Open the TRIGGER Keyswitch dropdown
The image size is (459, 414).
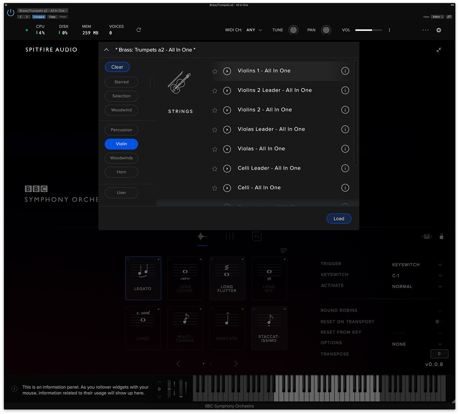tap(417, 264)
